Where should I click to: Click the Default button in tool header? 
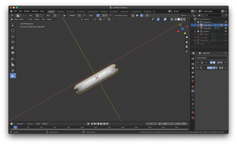(72, 15)
